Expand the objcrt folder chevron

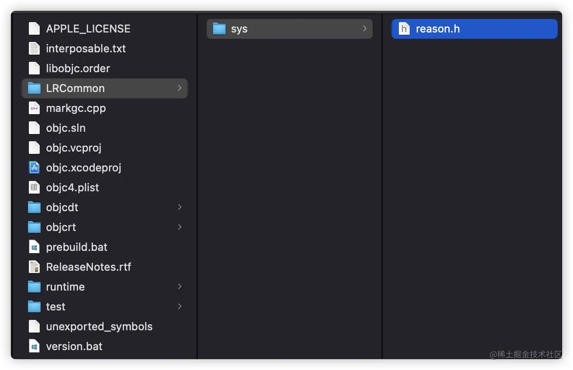[x=180, y=227]
